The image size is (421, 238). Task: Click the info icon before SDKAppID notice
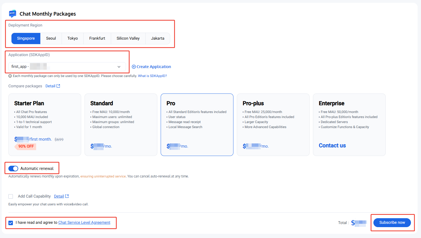tap(10, 76)
